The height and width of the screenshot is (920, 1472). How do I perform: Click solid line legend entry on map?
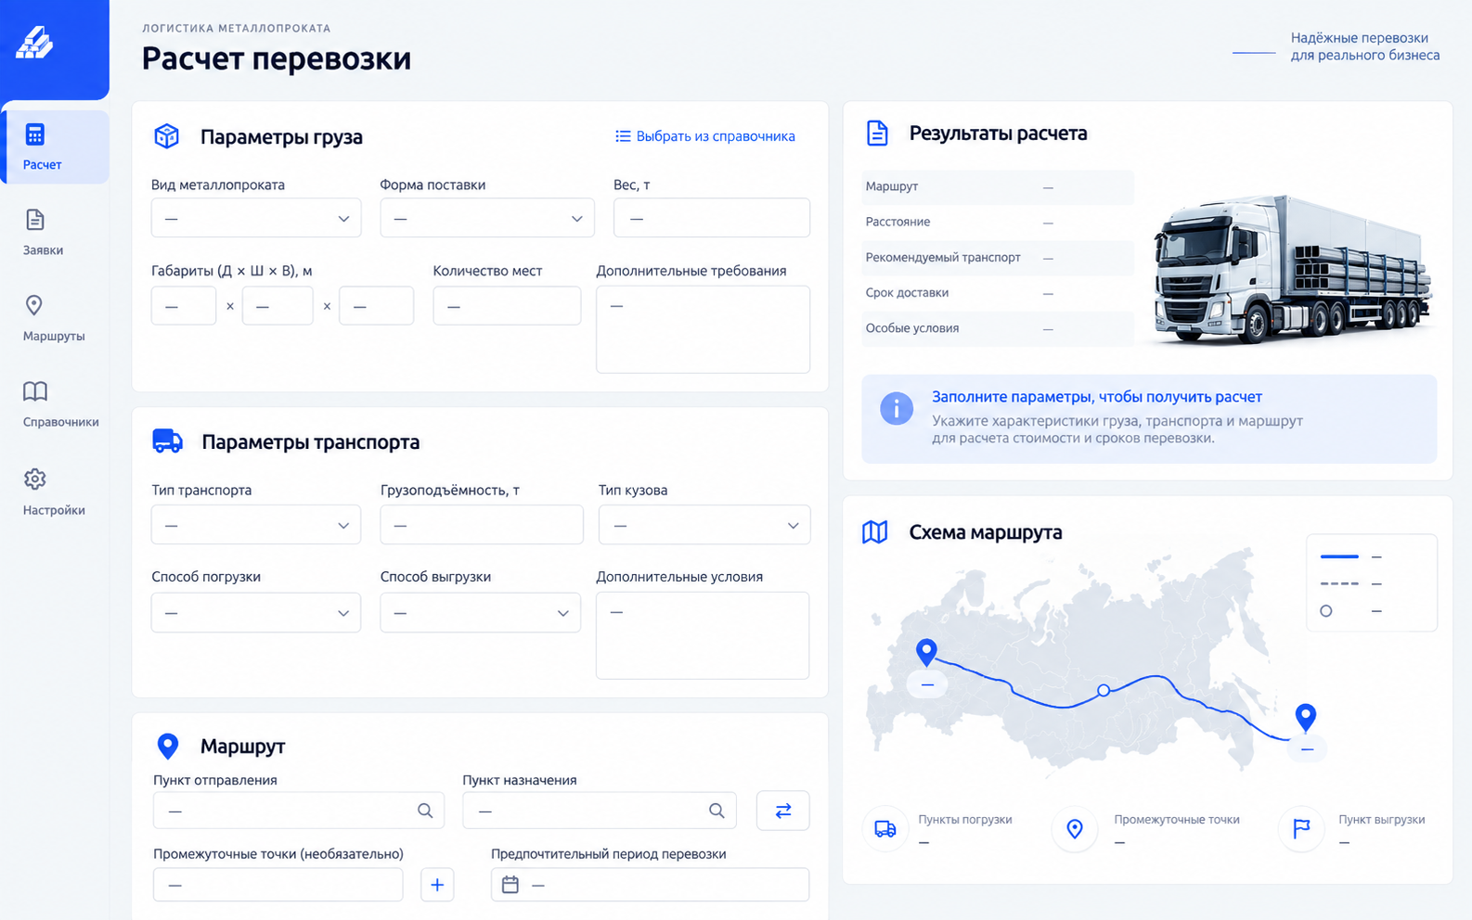pos(1351,556)
